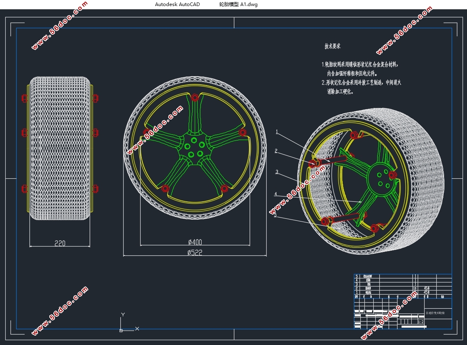Image resolution: width=467 pixels, height=345 pixels.
Task: Select the 1:2 scale cell in title block
Action: pos(421,322)
